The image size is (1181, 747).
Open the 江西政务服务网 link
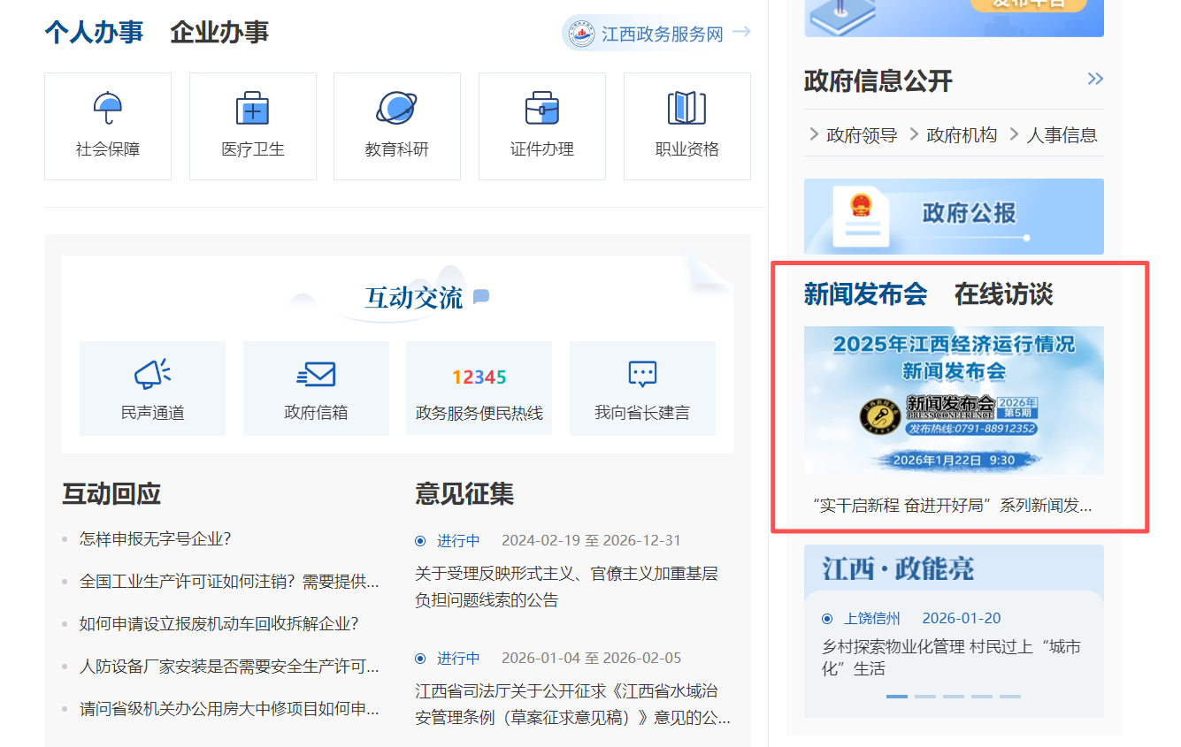[663, 34]
